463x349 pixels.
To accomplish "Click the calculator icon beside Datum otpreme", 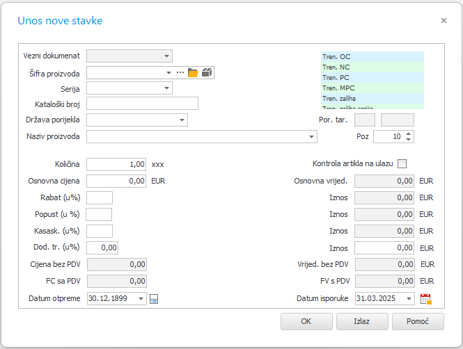I will (154, 299).
